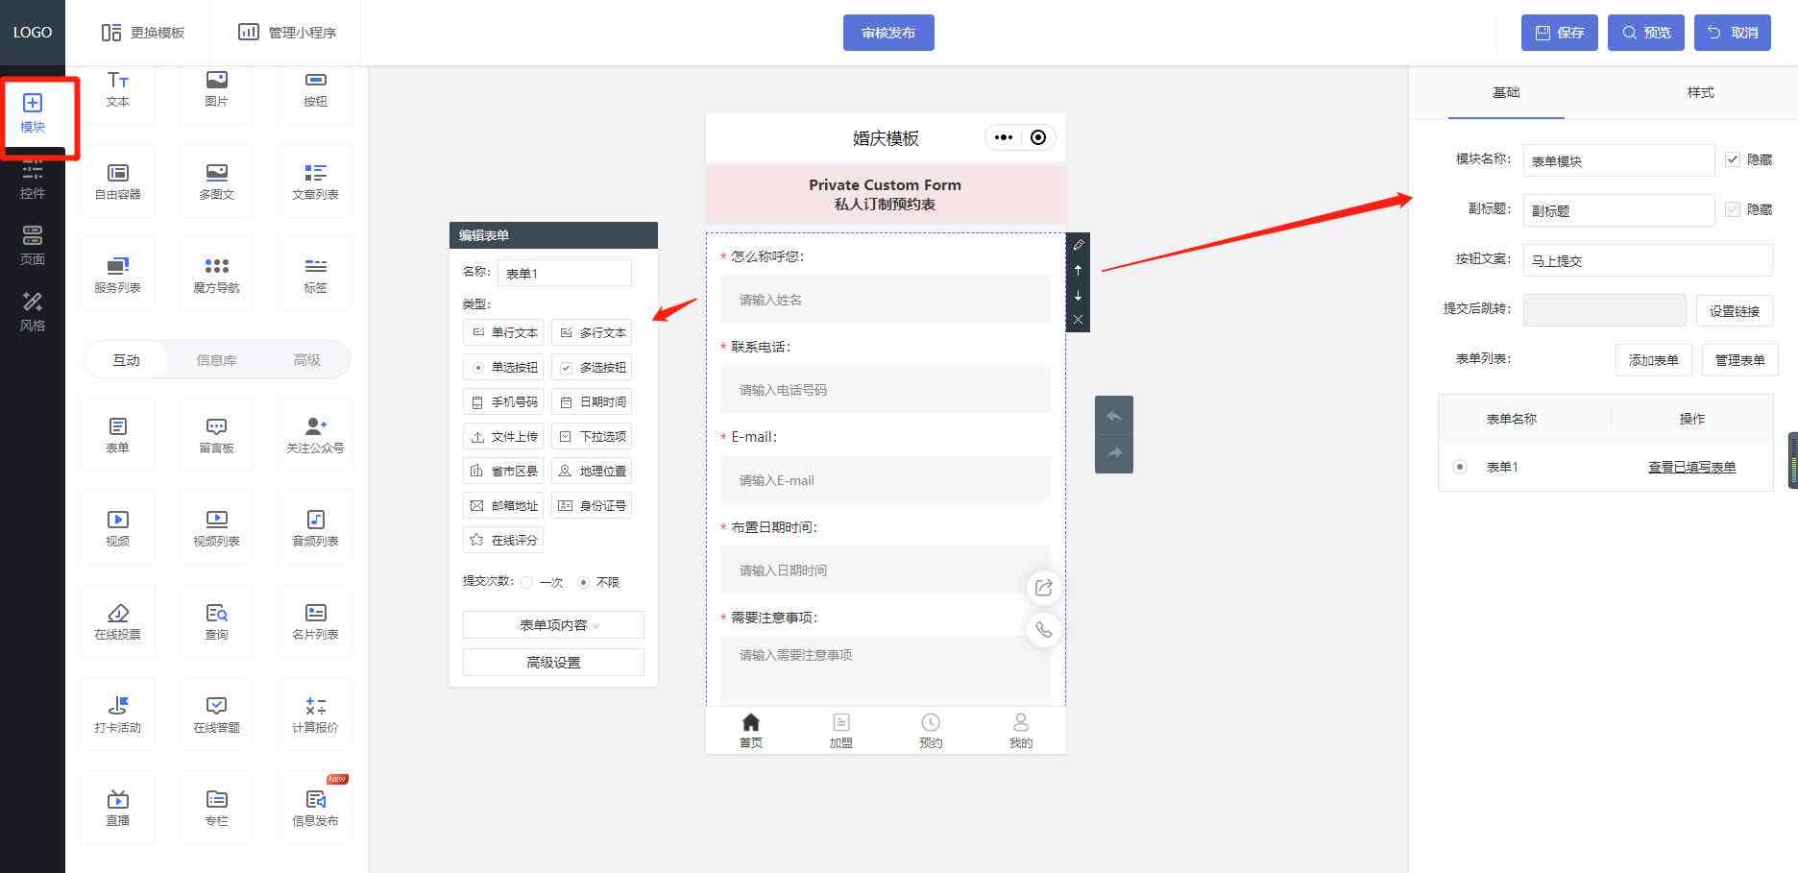Image resolution: width=1798 pixels, height=873 pixels.
Task: Switch to the 样式 tab
Action: [1700, 92]
